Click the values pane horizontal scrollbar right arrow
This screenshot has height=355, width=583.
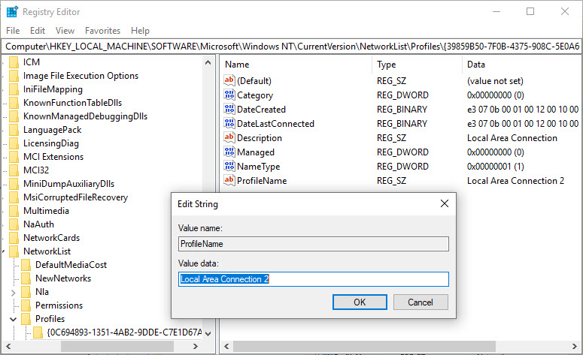pos(575,347)
